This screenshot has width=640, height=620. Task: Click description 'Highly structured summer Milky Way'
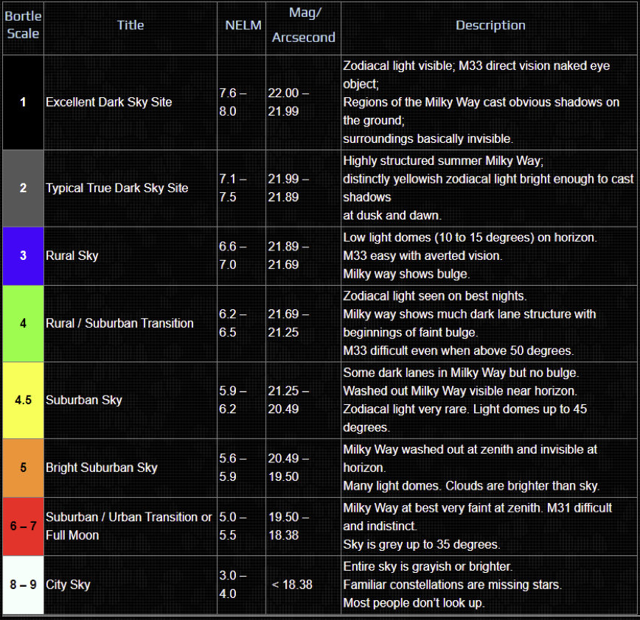488,188
